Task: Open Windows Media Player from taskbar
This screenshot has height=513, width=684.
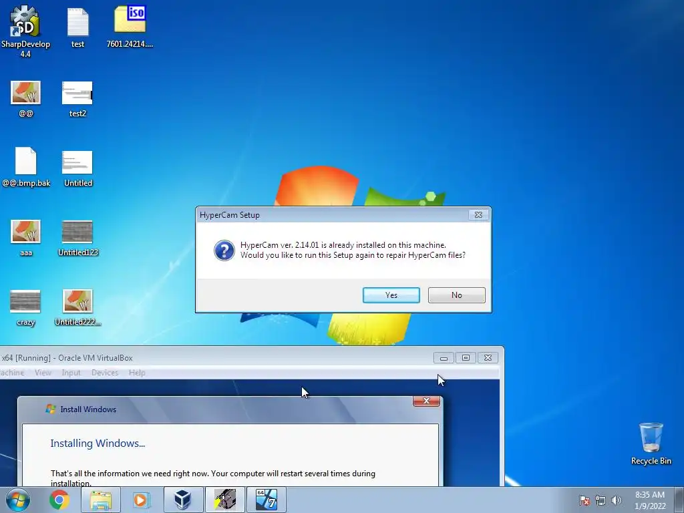Action: pyautogui.click(x=141, y=500)
